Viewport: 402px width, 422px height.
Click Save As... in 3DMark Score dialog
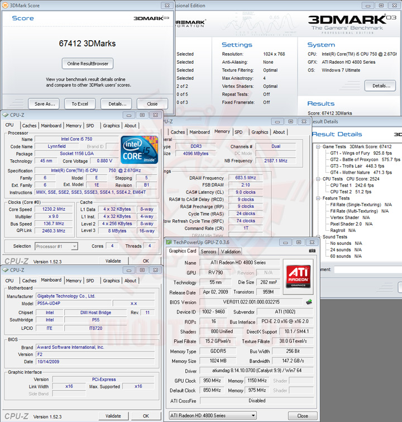click(45, 104)
